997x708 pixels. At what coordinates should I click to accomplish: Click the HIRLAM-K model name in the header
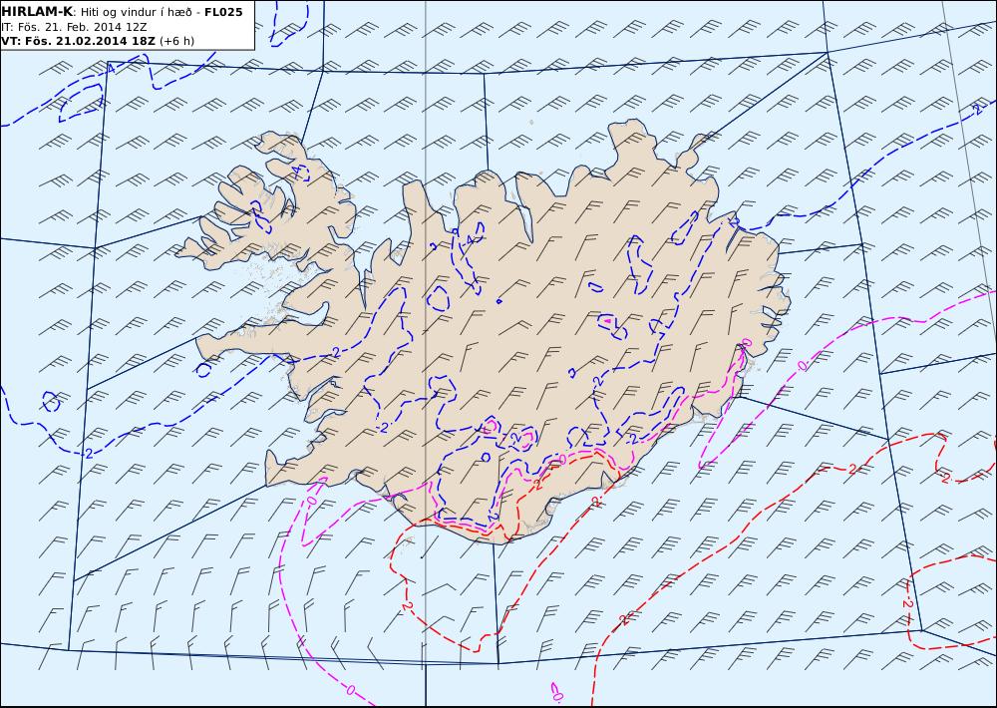[37, 12]
